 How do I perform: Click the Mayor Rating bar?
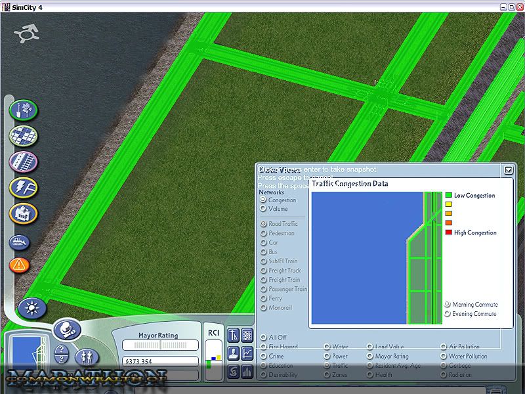(x=157, y=345)
